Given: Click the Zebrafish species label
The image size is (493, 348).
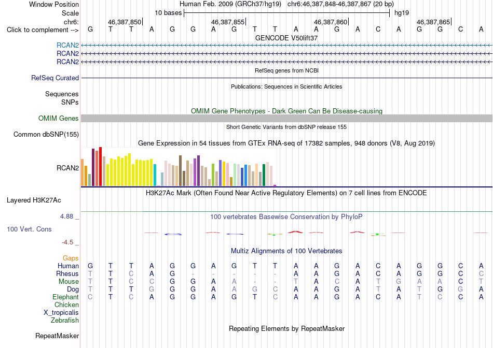Looking at the screenshot, I should pos(65,321).
